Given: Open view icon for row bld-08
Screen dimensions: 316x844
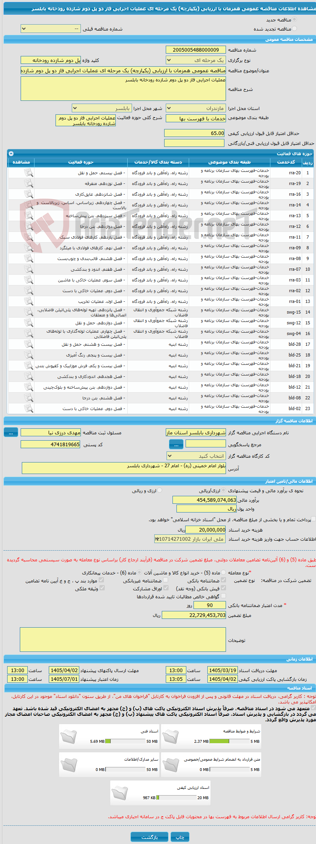Looking at the screenshot, I should click(x=29, y=398).
